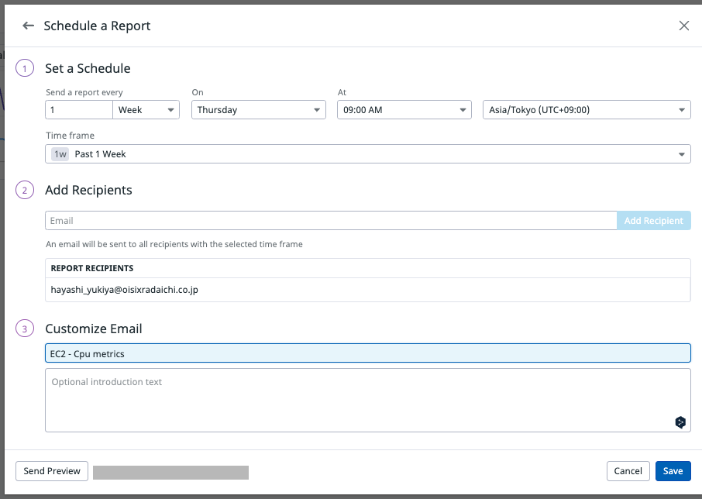This screenshot has height=499, width=702.
Task: Click the Send Preview button
Action: (x=52, y=471)
